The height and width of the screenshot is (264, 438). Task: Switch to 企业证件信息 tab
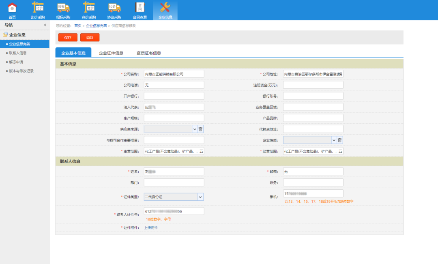pyautogui.click(x=111, y=53)
